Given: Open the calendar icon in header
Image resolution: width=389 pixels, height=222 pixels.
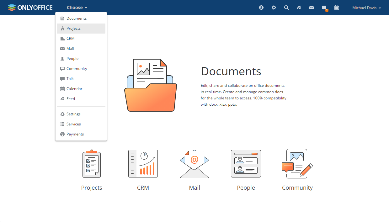Looking at the screenshot, I should click(337, 8).
